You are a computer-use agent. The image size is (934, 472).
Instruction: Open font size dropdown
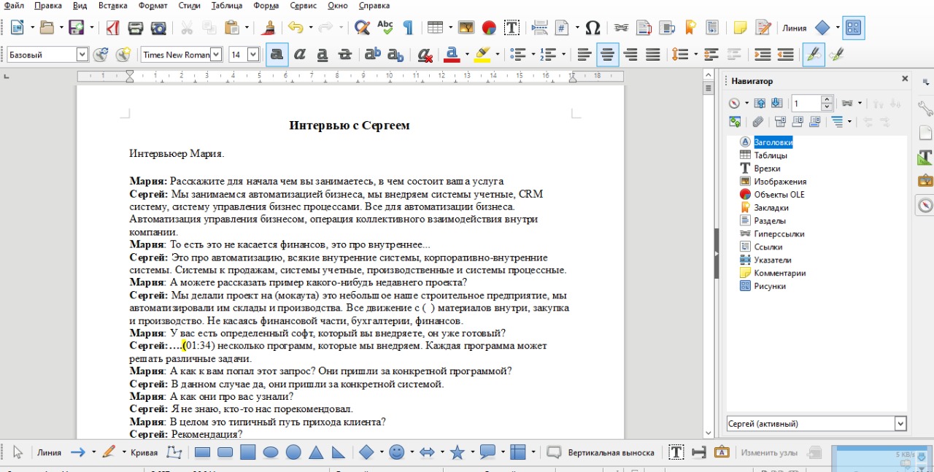[253, 55]
